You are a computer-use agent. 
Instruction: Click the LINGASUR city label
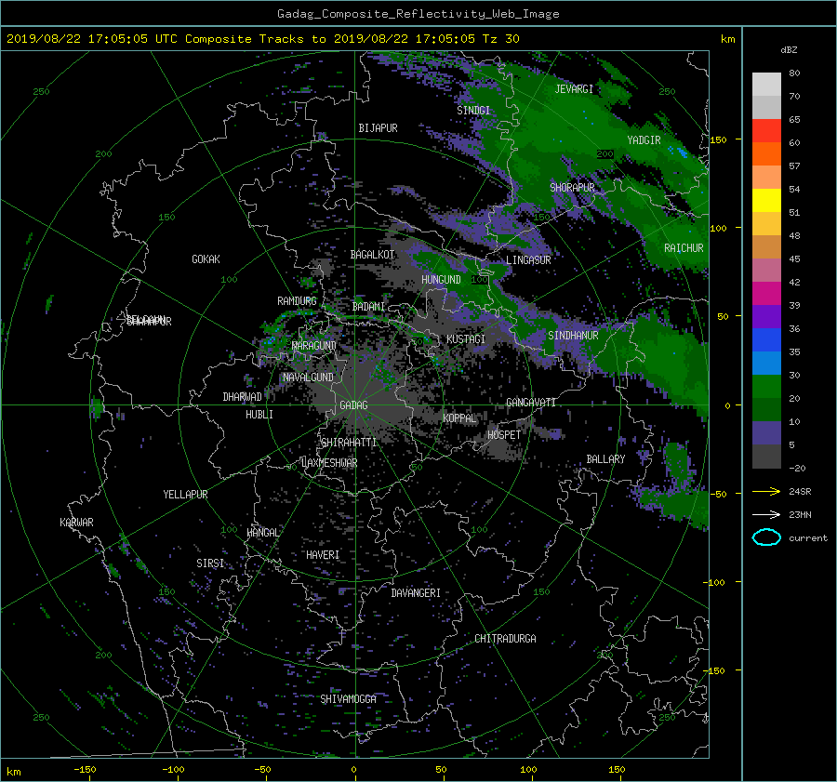point(528,260)
